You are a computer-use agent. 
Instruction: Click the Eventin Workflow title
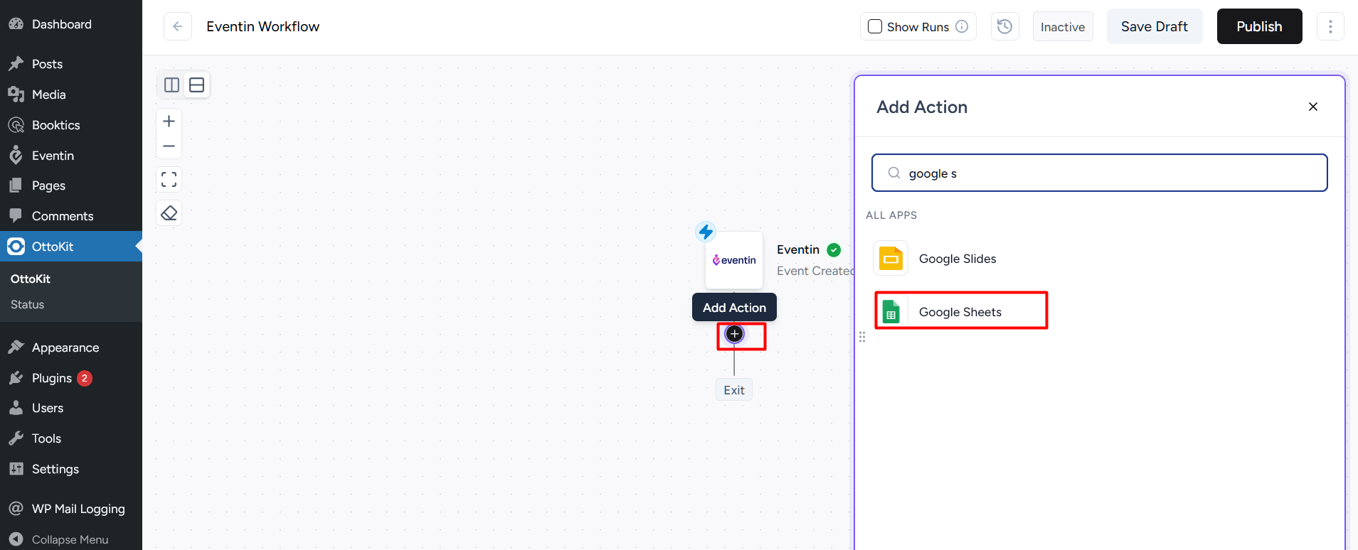262,26
